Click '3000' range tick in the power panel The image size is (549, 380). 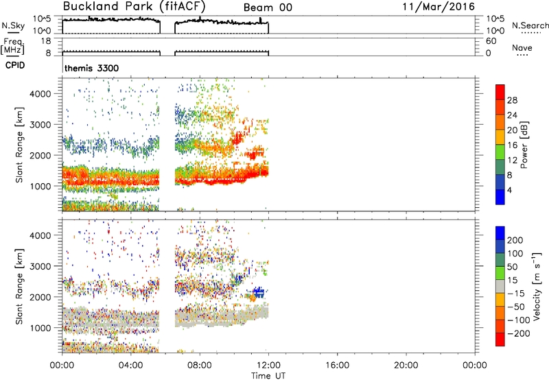click(x=40, y=125)
